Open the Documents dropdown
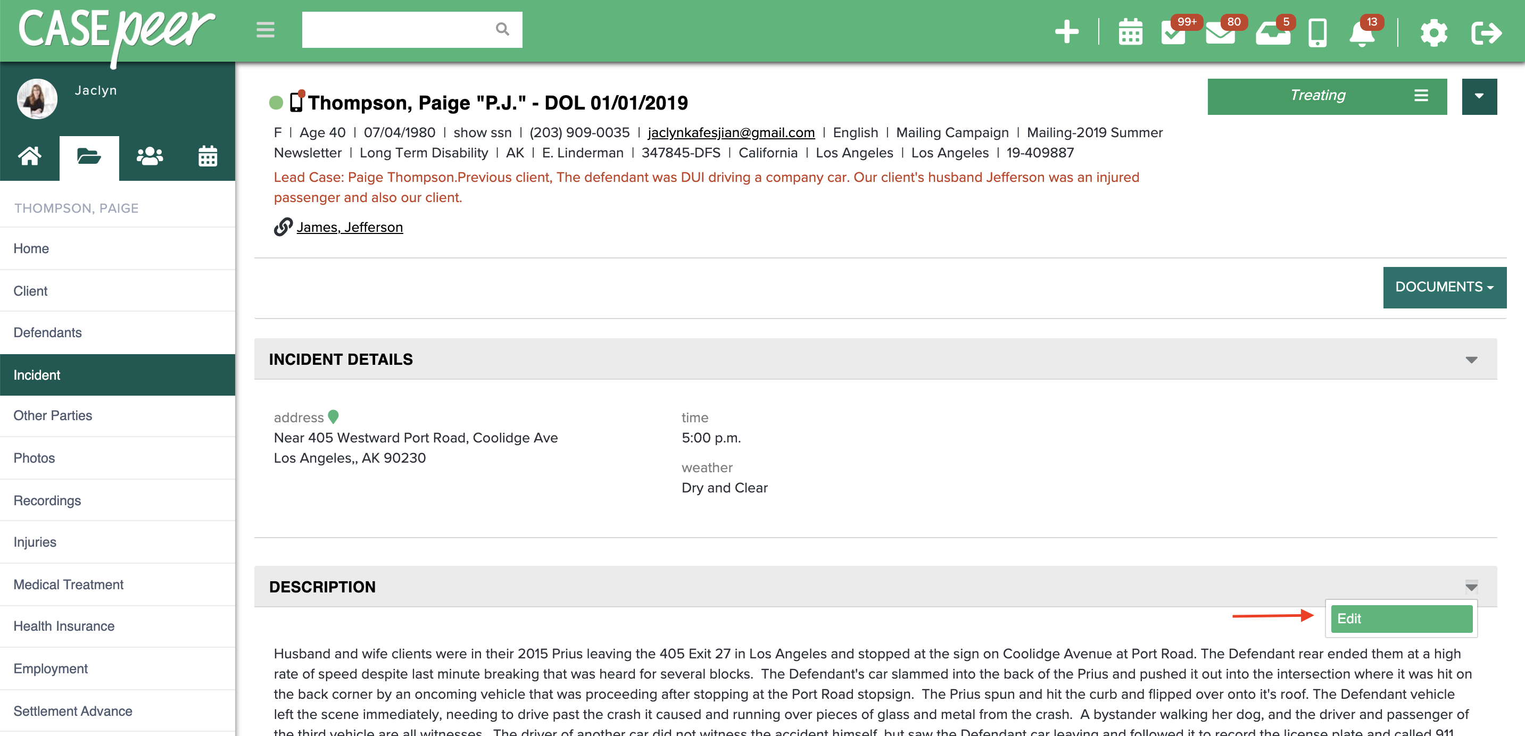The width and height of the screenshot is (1525, 736). 1445,287
